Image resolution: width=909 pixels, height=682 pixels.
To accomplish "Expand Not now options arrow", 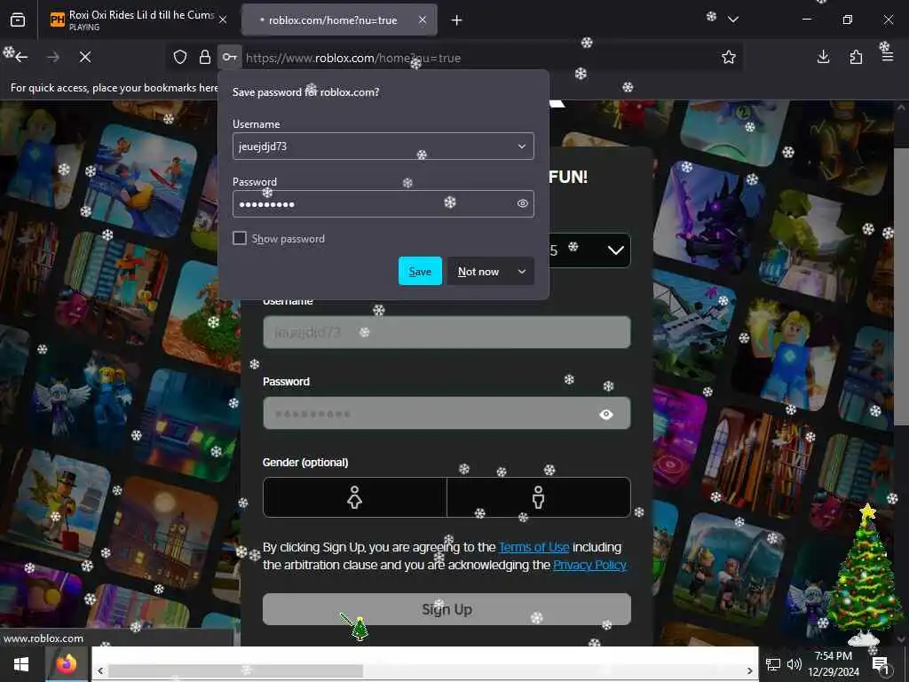I will tap(522, 271).
